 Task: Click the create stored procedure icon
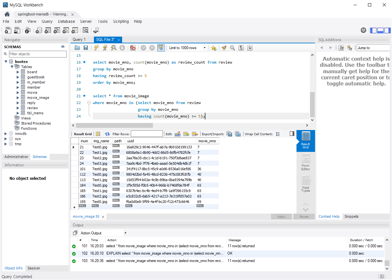pyautogui.click(x=66, y=30)
